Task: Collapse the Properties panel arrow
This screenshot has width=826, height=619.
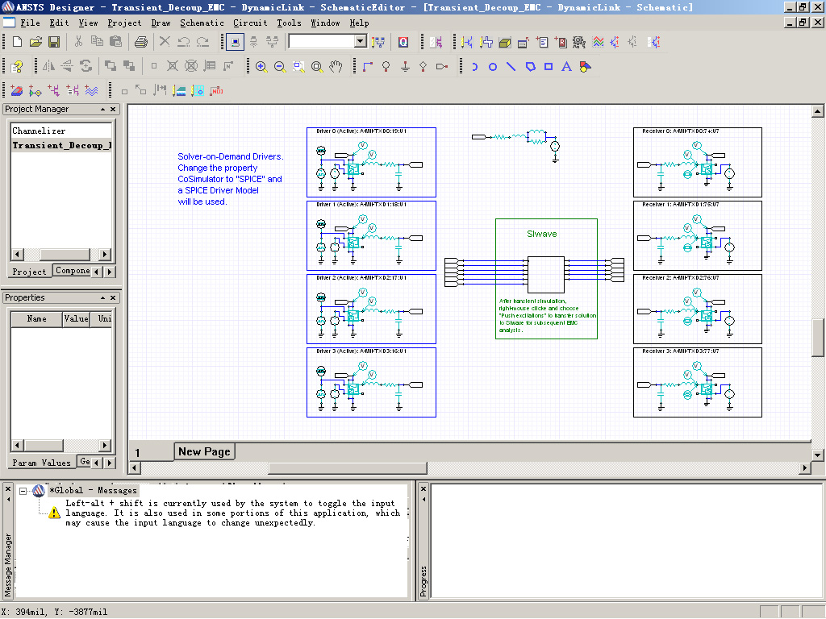Action: click(102, 297)
